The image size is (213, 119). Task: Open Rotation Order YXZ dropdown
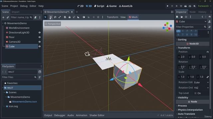[201, 88]
